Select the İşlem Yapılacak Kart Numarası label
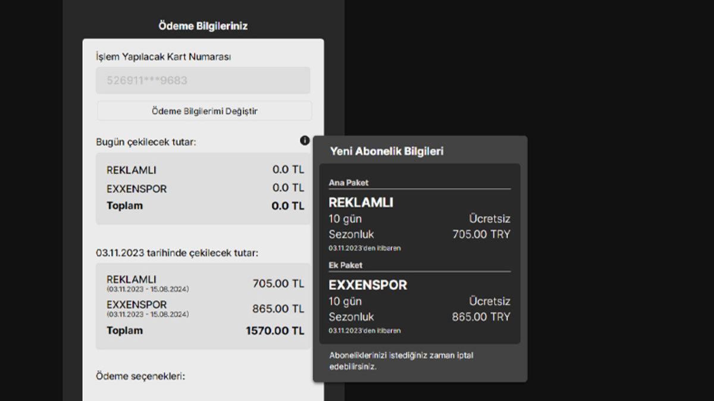The width and height of the screenshot is (714, 401). [x=164, y=57]
